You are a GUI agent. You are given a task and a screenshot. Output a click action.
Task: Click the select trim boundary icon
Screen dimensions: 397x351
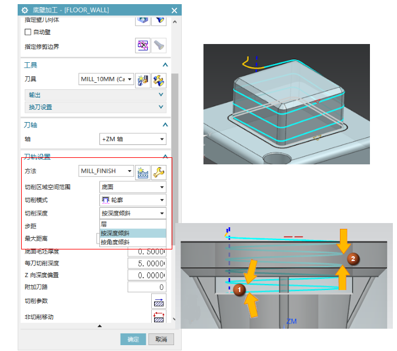pos(142,45)
